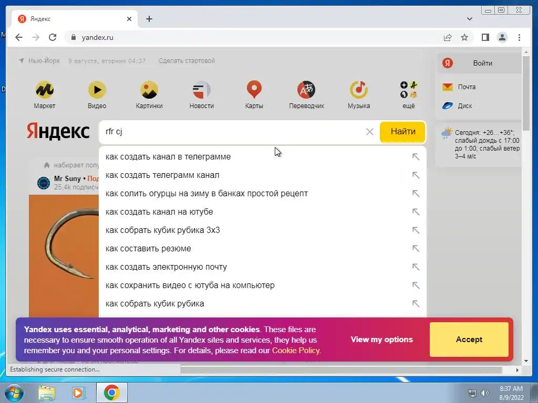
Task: Click Chrome icon in taskbar
Action: pos(111,393)
